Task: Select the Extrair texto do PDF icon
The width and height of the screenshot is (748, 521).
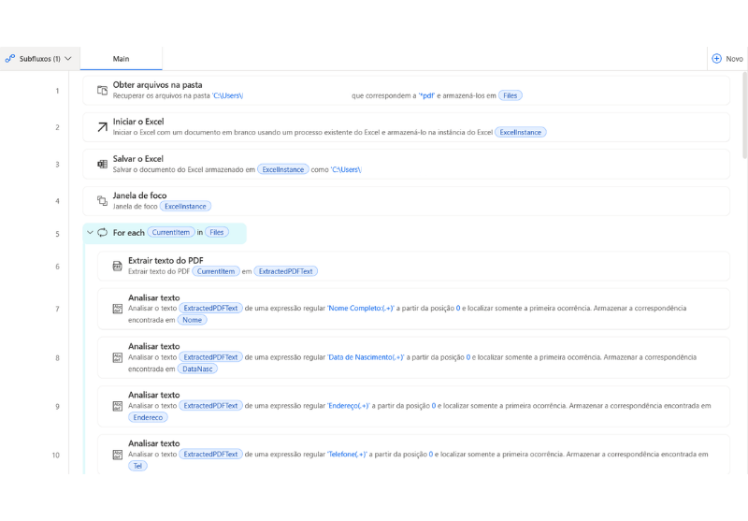Action: click(x=118, y=266)
